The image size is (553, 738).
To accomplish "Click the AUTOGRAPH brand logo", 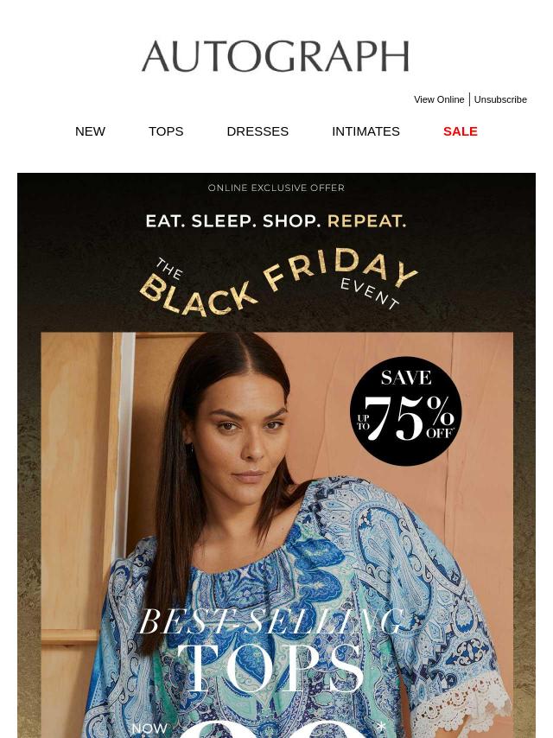I will [x=276, y=56].
